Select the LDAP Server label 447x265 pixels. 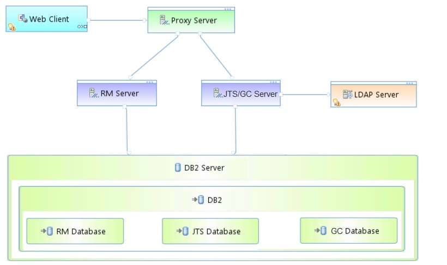click(376, 95)
